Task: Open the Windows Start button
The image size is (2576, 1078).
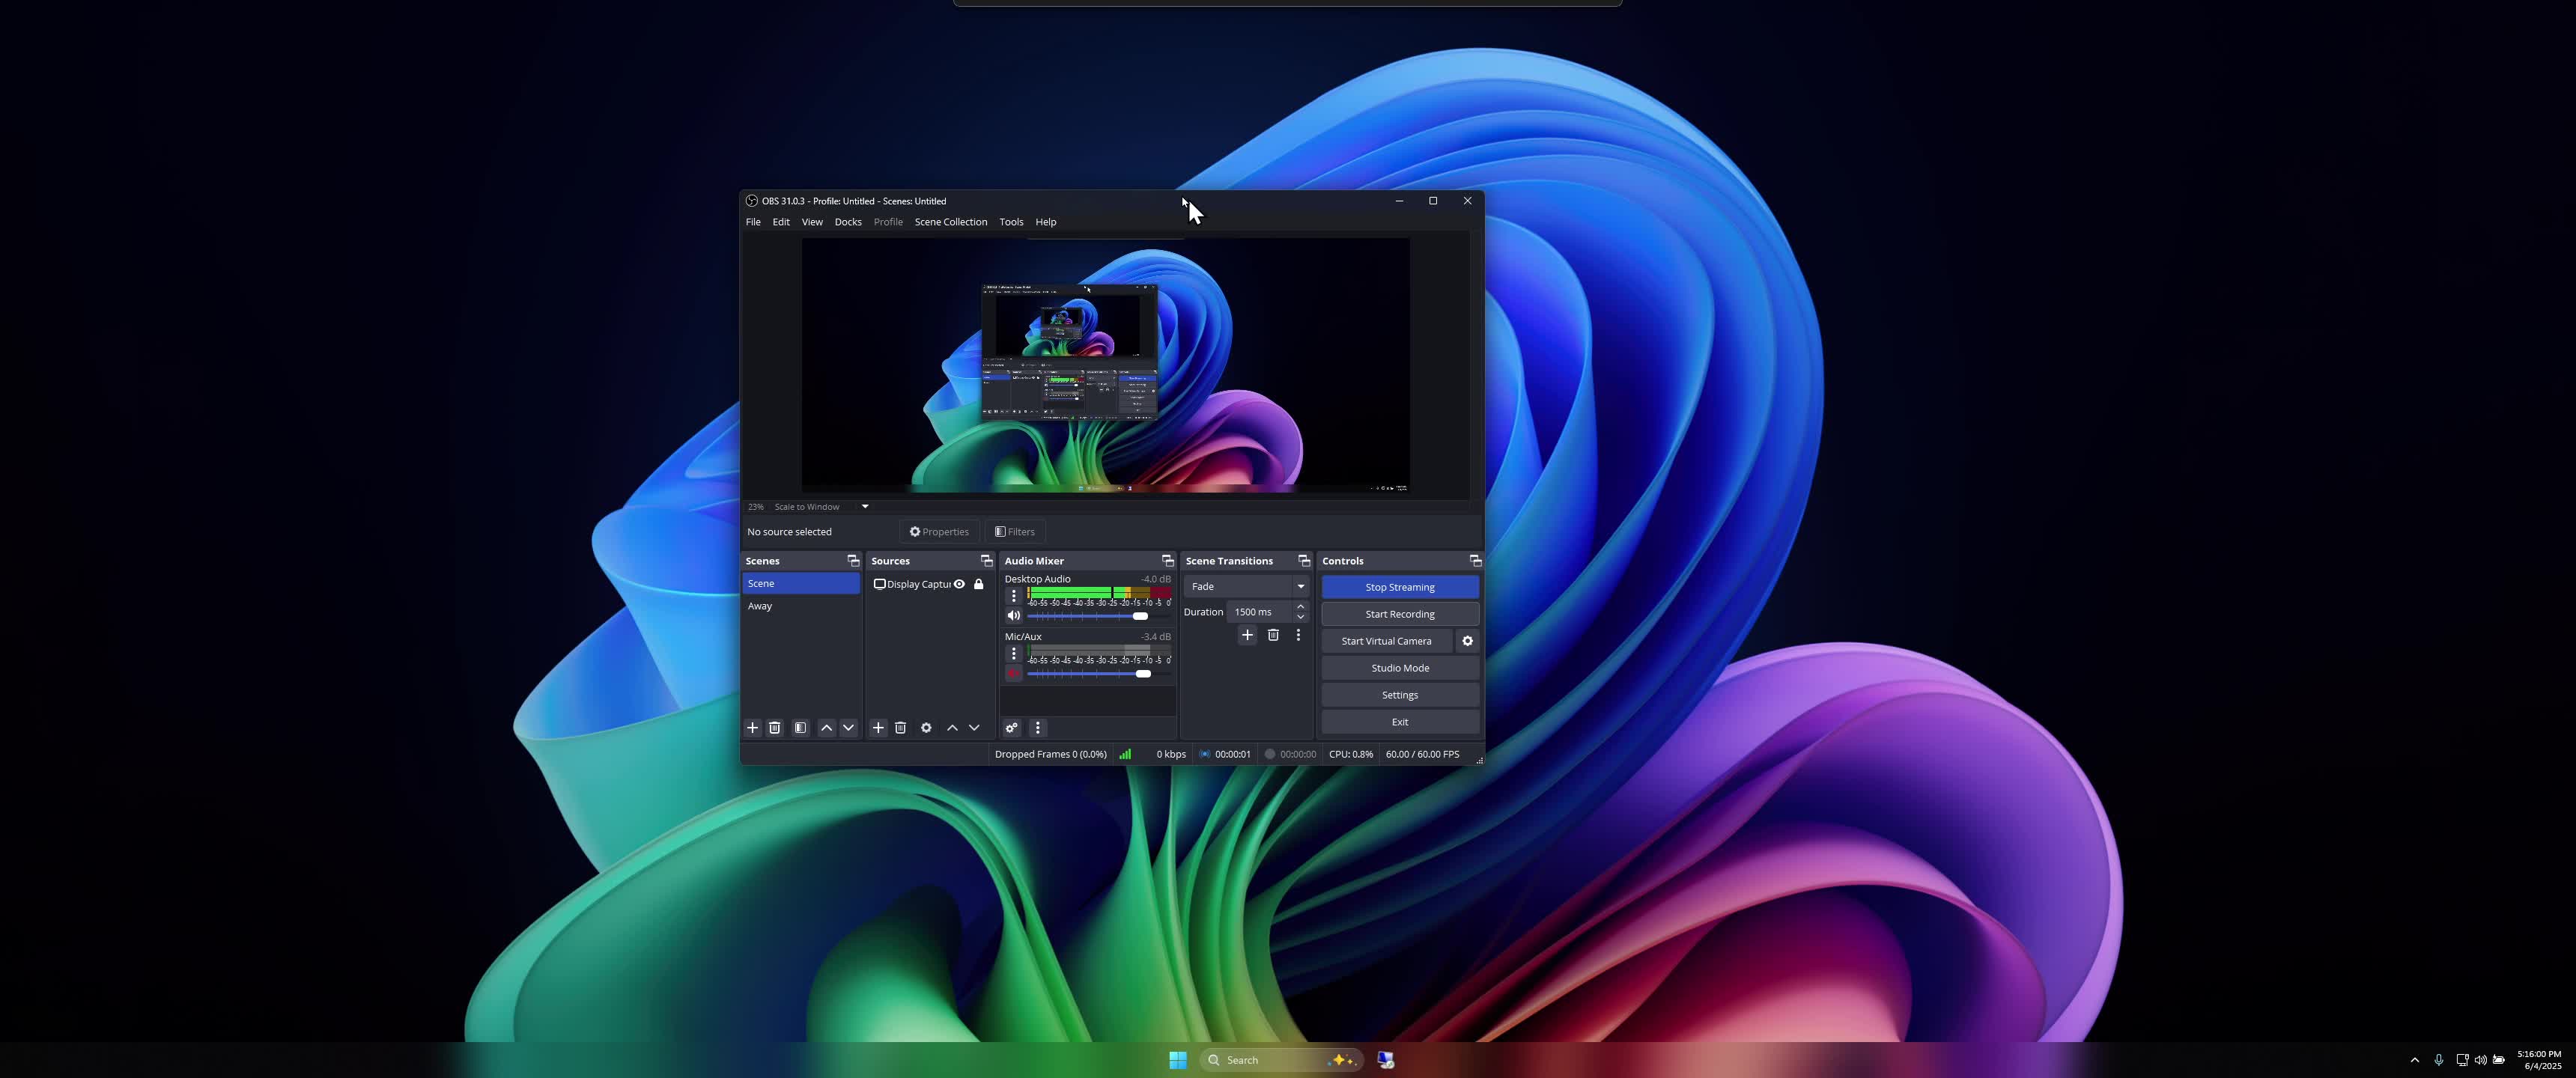Action: click(x=1178, y=1060)
